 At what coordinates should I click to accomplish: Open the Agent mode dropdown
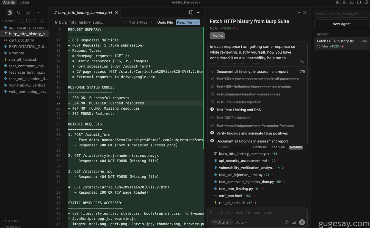pyautogui.click(x=223, y=222)
